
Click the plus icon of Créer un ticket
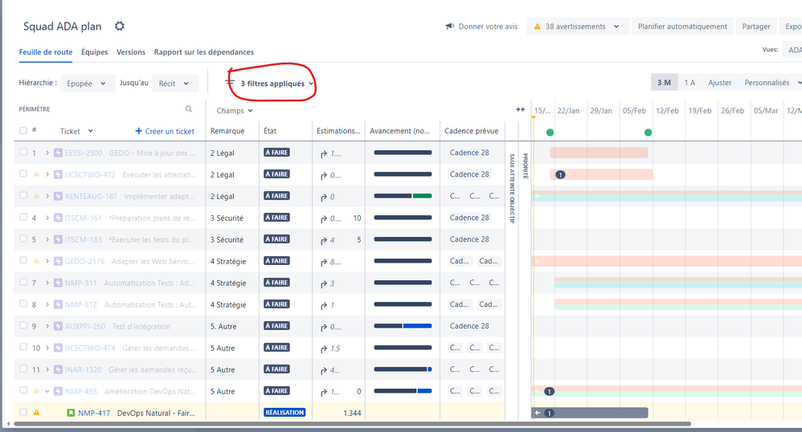[x=138, y=131]
